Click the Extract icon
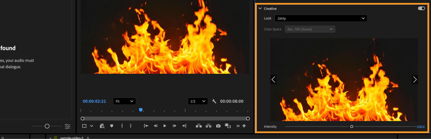The width and height of the screenshot is (431, 139). click(x=208, y=126)
